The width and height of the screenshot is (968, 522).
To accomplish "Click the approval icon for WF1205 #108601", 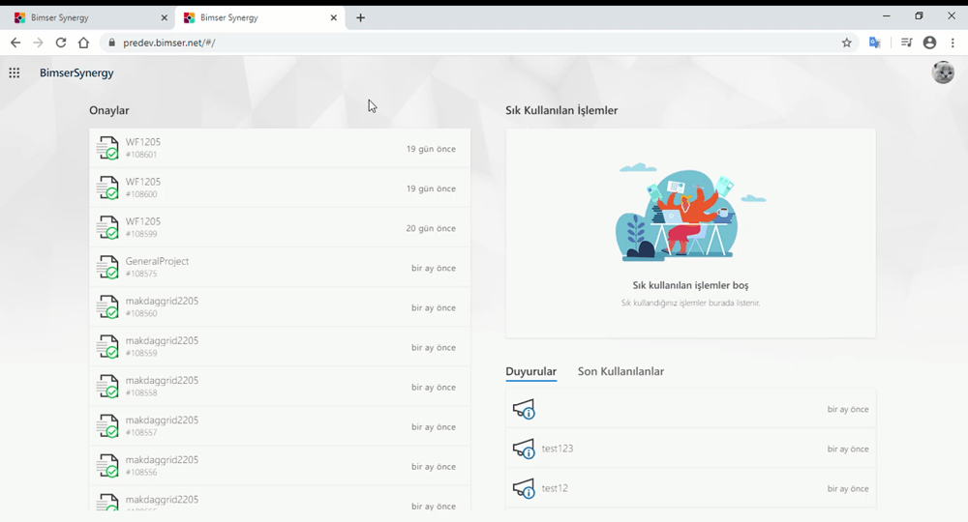I will pyautogui.click(x=107, y=148).
